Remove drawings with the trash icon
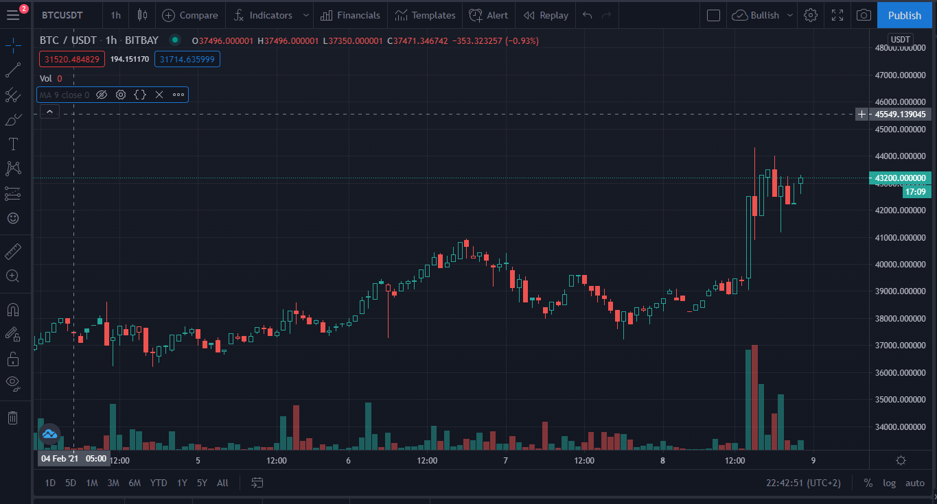937x504 pixels. point(13,418)
